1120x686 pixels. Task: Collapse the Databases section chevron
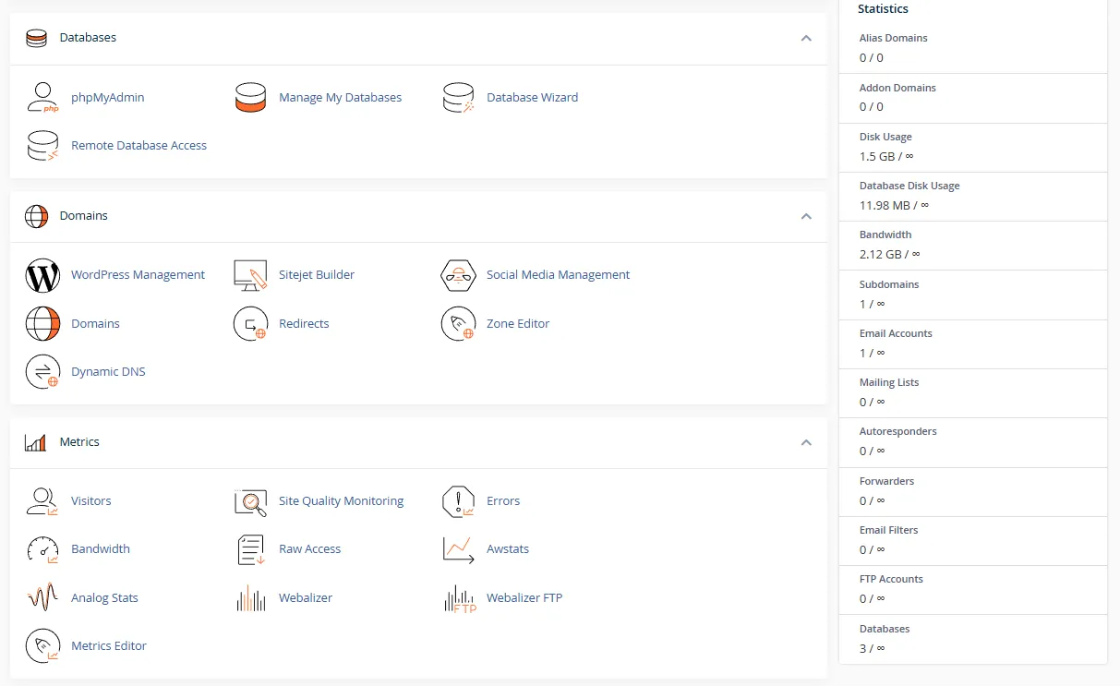(x=806, y=39)
